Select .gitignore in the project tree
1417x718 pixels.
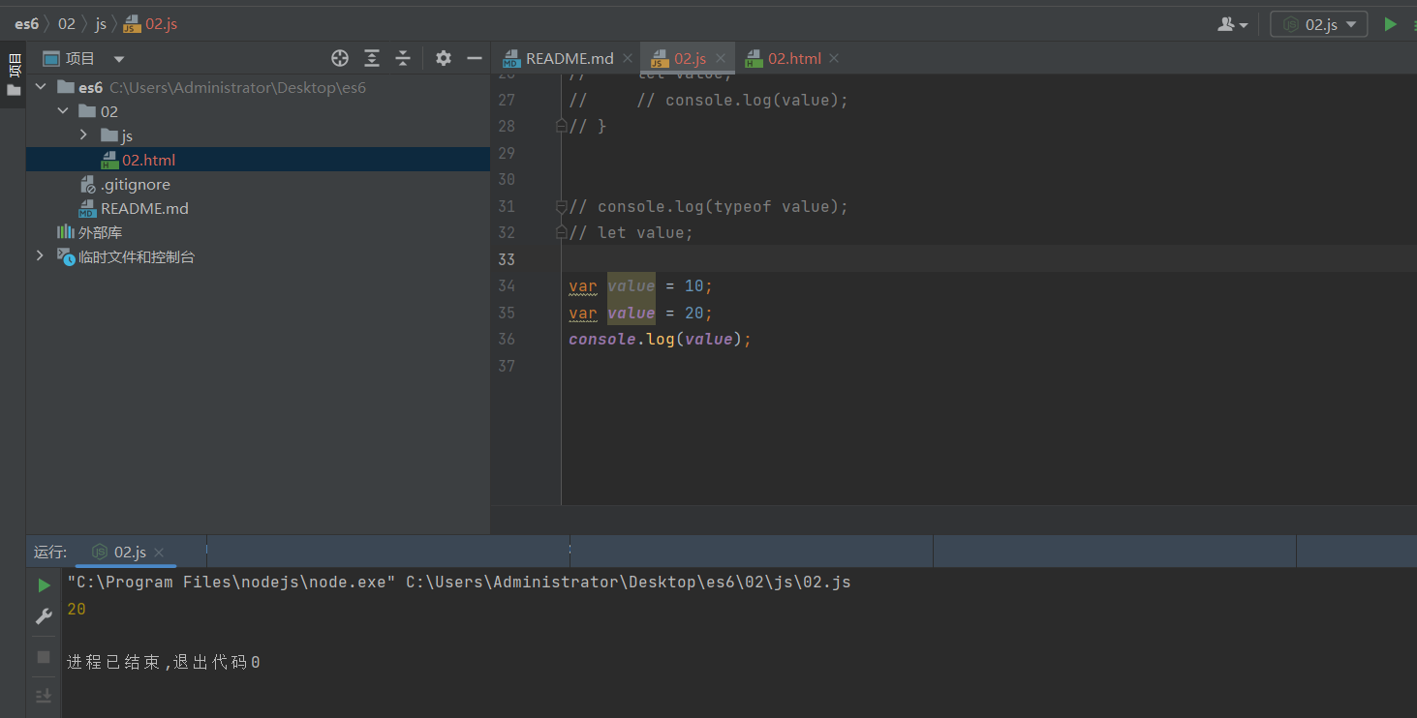click(x=135, y=184)
